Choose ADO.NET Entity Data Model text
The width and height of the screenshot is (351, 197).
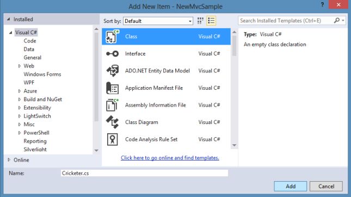[157, 71]
